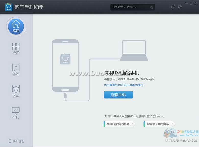
Task: Open the 游戏 games section
Action: (16, 70)
